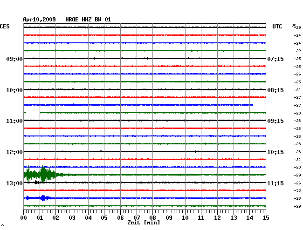303x230 pixels.
Task: Click the DC offset value -33
Action: point(297,190)
